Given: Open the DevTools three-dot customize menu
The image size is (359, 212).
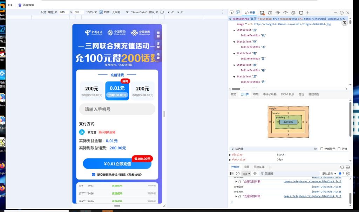Looking at the screenshot, I should (x=336, y=13).
